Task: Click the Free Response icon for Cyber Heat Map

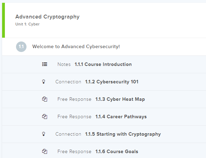Action: pos(45,99)
